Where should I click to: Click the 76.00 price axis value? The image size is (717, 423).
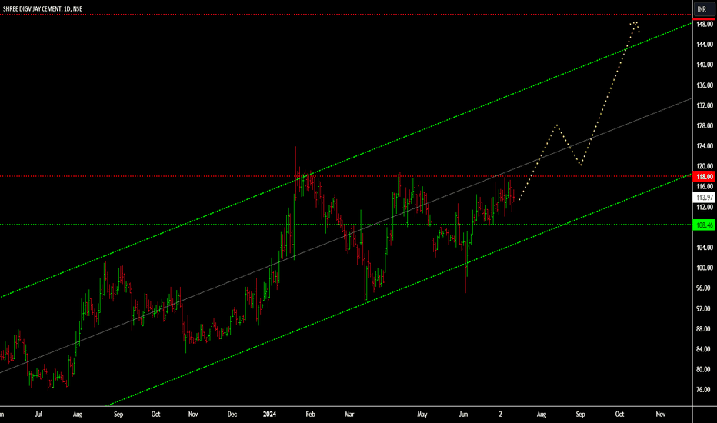[x=705, y=390]
